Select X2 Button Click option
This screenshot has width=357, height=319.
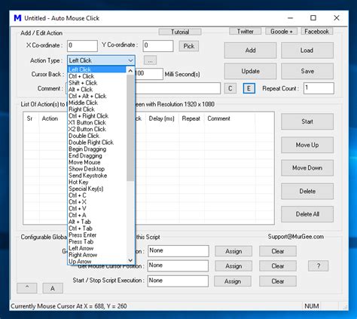click(x=97, y=129)
